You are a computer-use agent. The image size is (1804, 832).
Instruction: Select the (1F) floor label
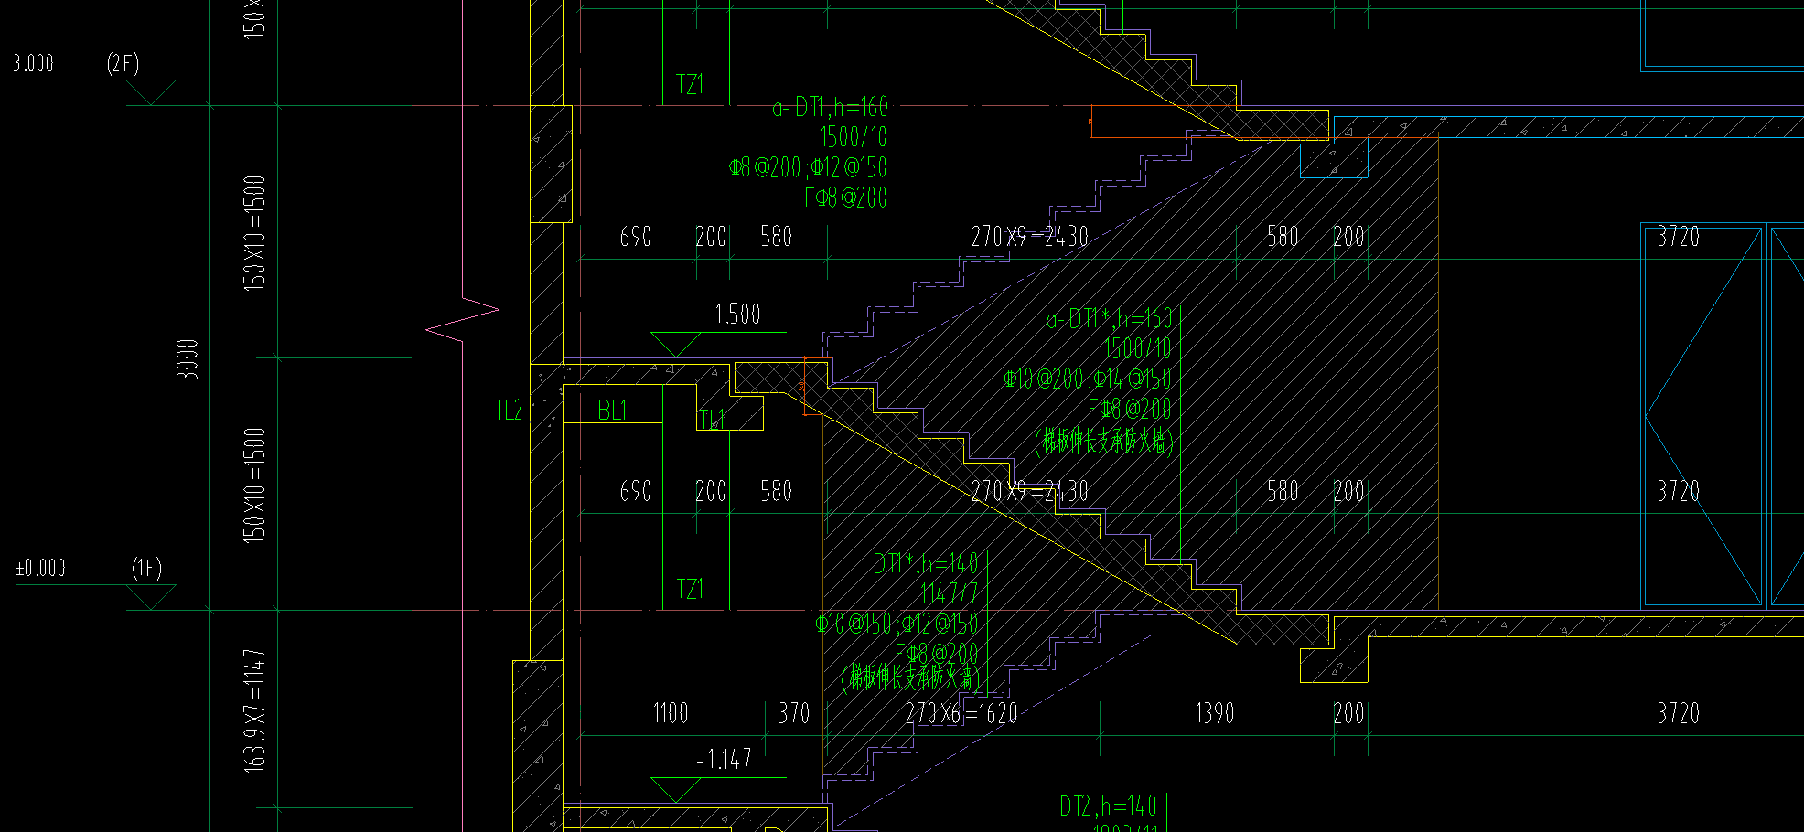tap(146, 569)
